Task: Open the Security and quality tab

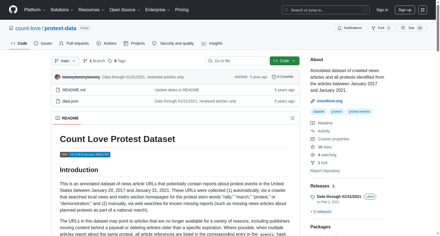Action: click(173, 43)
